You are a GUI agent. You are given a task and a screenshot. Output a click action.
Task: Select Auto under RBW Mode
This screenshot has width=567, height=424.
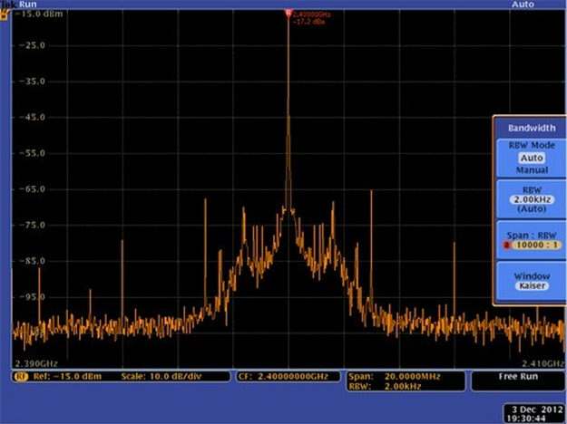click(x=532, y=159)
